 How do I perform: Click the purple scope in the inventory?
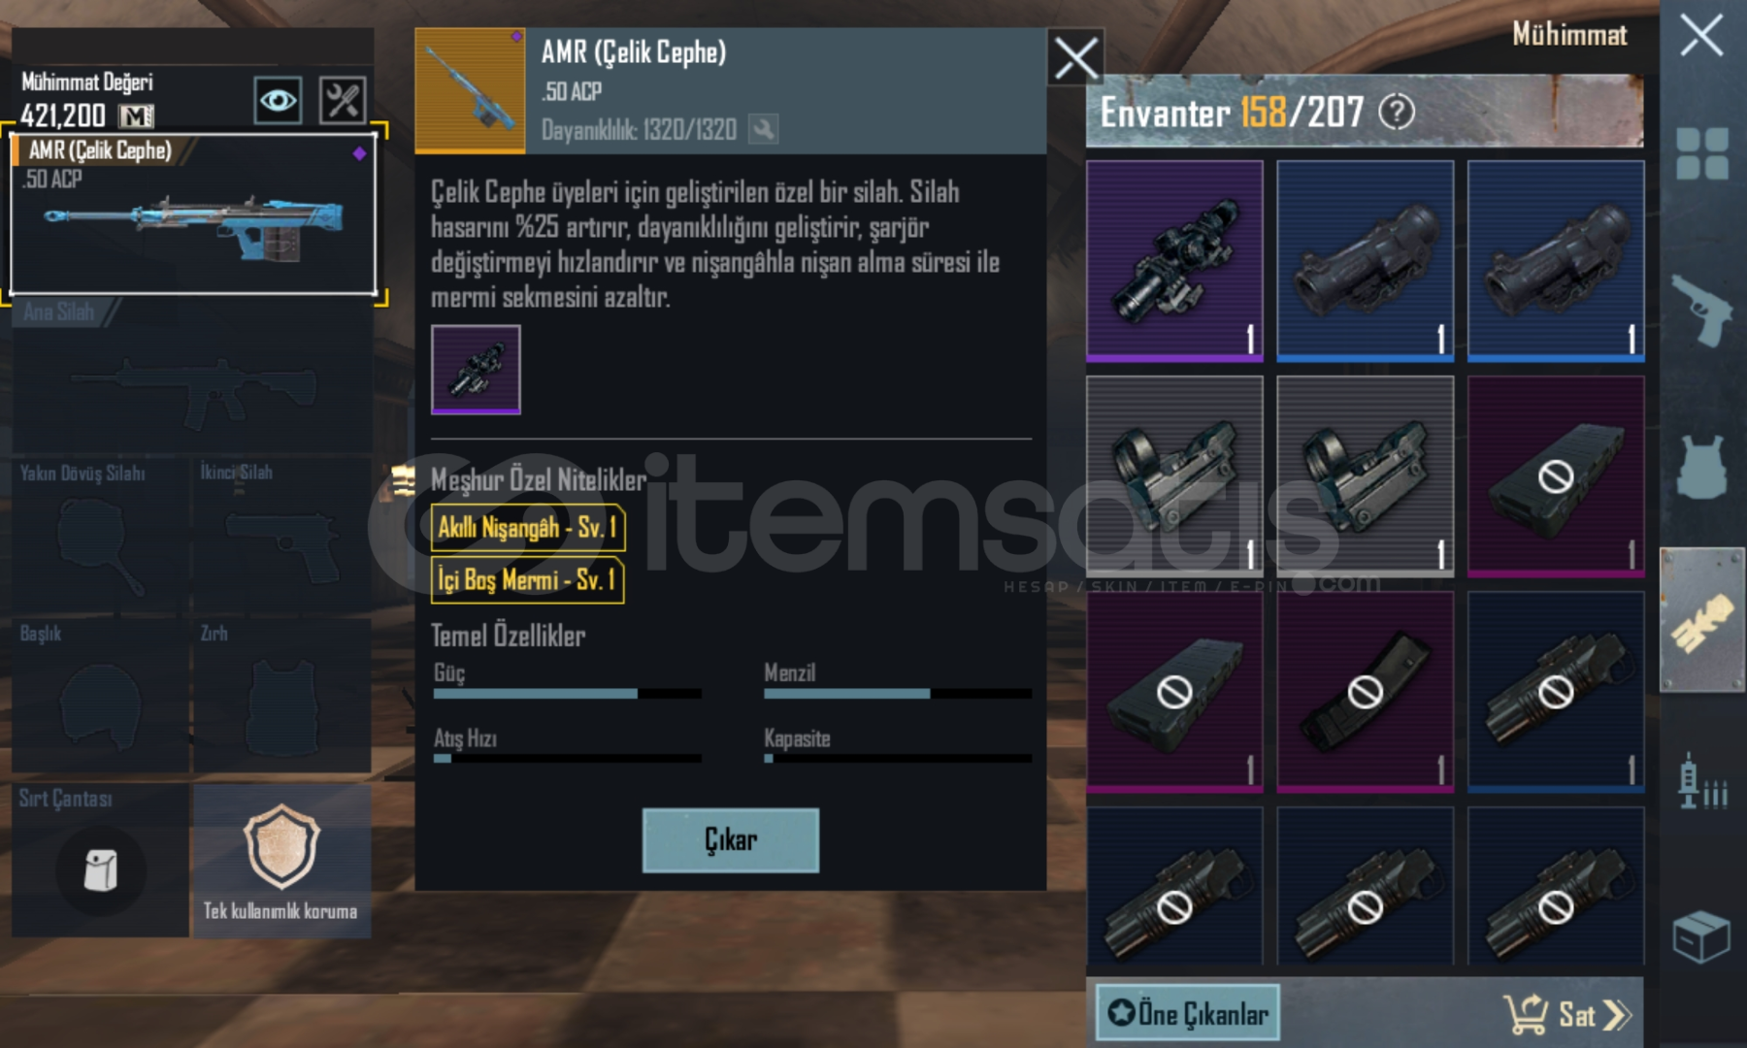point(1174,261)
